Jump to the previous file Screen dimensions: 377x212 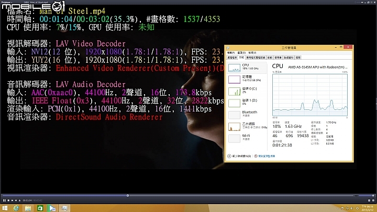click(x=12, y=200)
